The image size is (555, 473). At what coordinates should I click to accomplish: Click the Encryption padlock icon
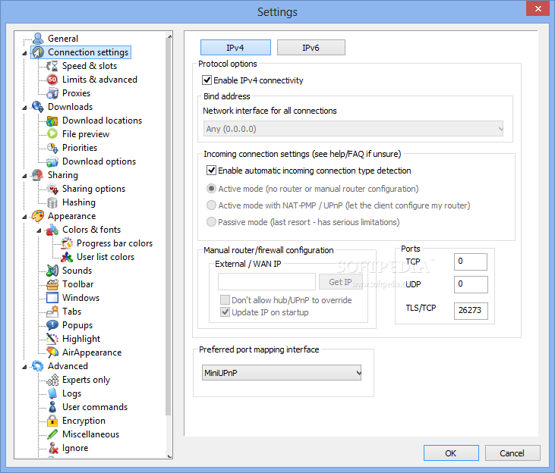pos(52,421)
